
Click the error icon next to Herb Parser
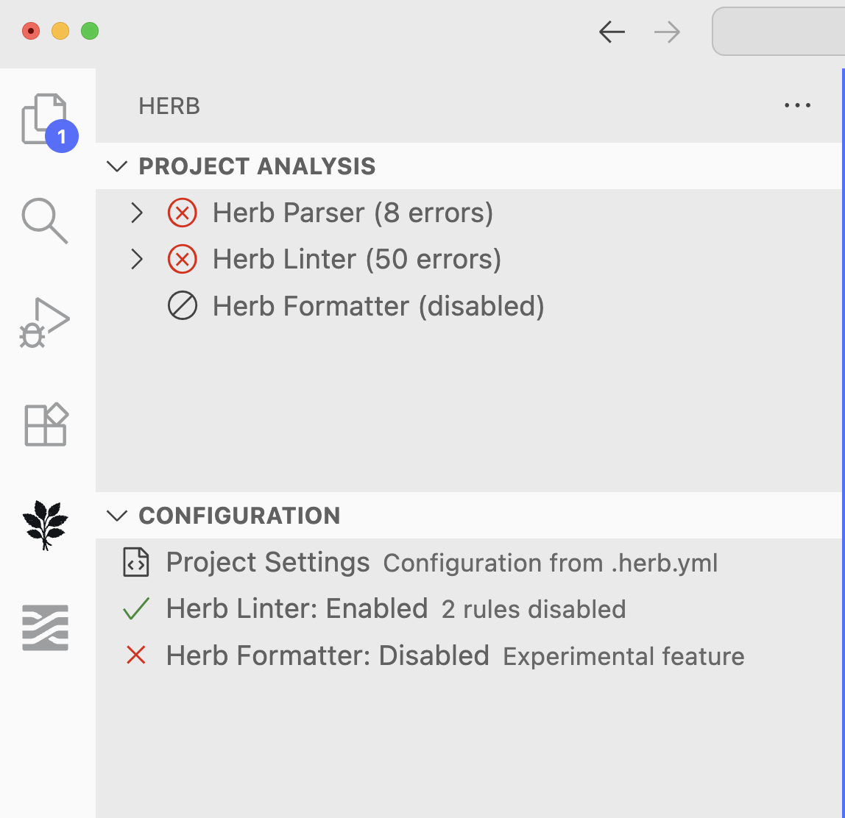183,213
